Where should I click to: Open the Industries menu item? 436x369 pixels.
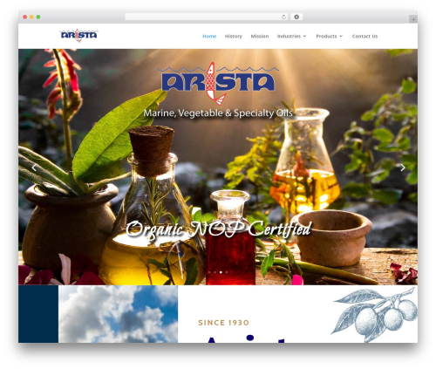point(289,36)
